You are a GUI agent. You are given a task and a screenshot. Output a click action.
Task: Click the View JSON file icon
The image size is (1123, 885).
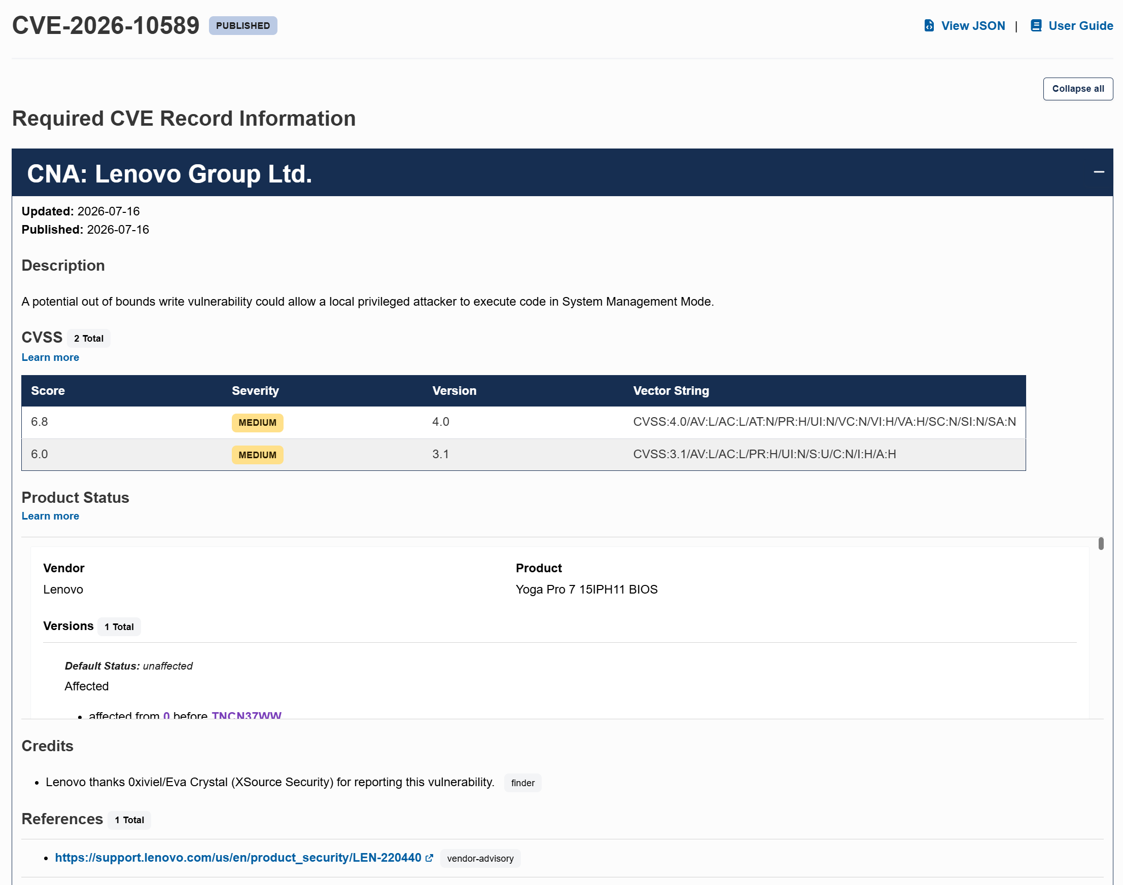tap(929, 25)
